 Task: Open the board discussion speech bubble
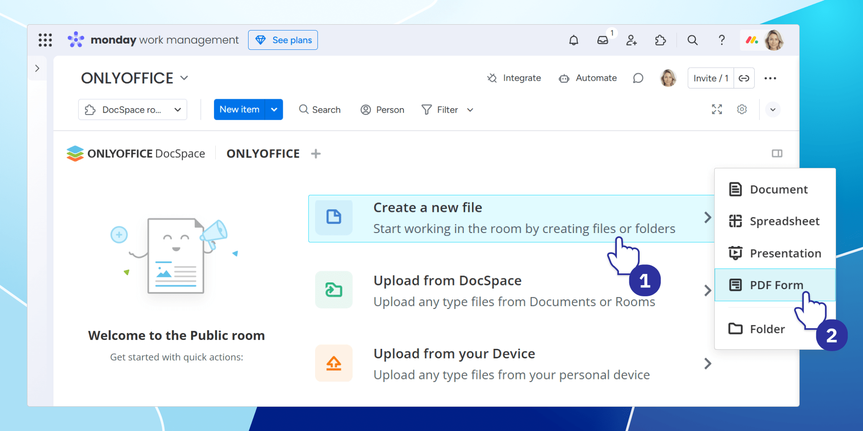(638, 78)
